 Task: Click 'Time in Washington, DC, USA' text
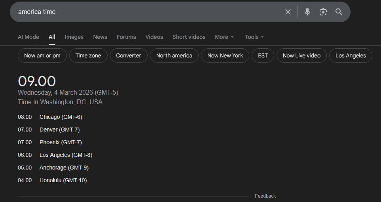pyautogui.click(x=60, y=102)
